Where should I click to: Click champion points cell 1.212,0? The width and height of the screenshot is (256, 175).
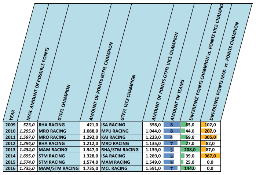[x=90, y=144]
